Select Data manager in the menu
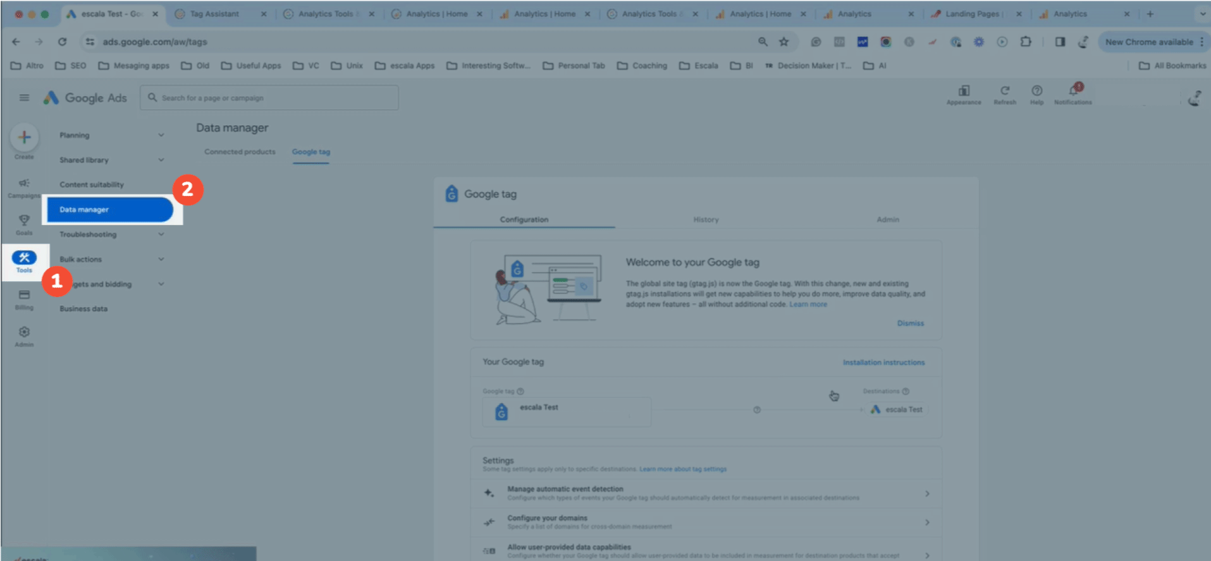The image size is (1211, 561). (109, 210)
